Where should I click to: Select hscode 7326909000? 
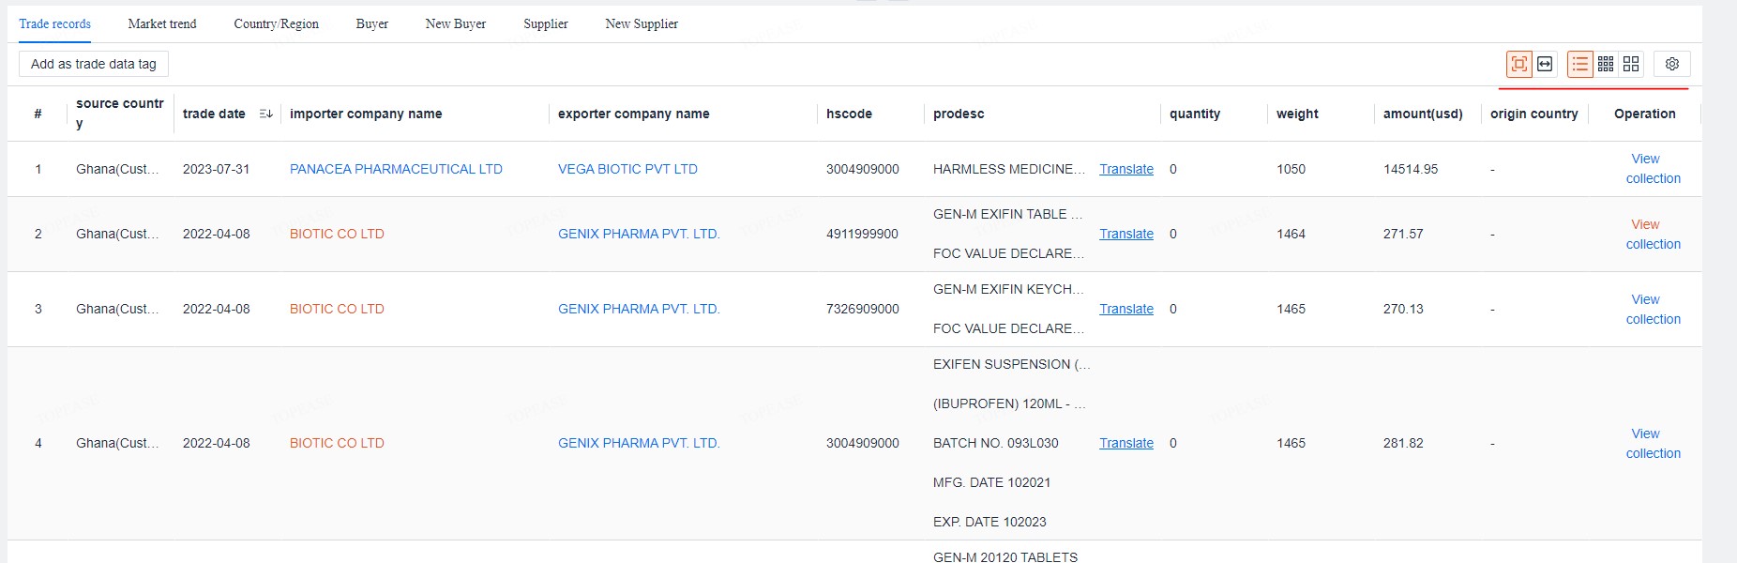(863, 309)
